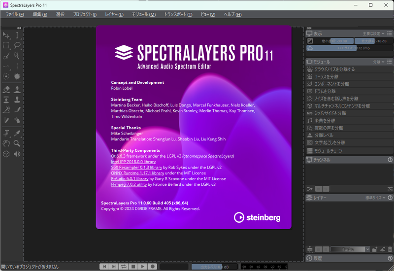The width and height of the screenshot is (394, 271).
Task: Adjust the FFT サイズ slider
Action: 350,48
